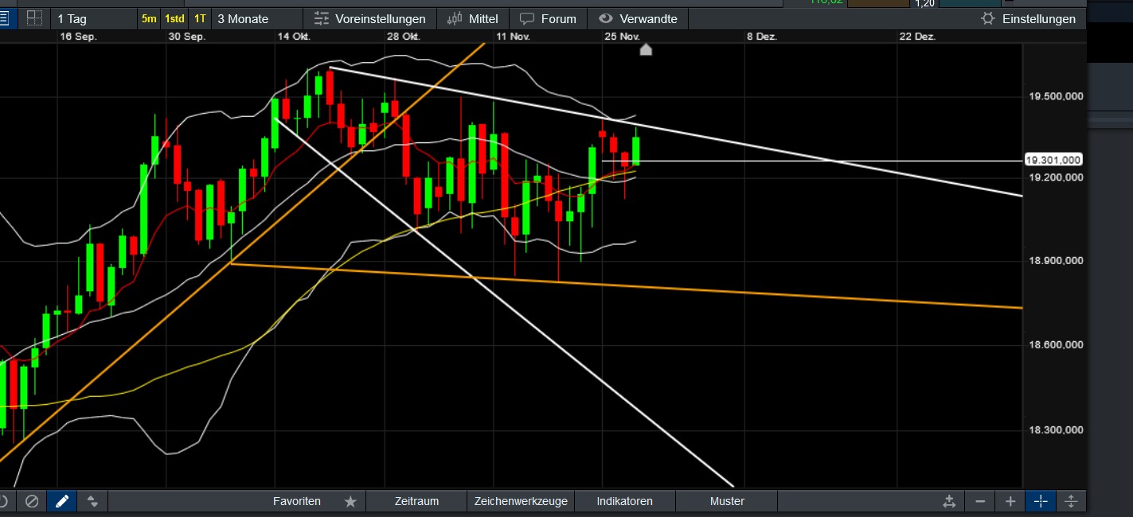The image size is (1133, 517).
Task: Open Voreinstellungen presets menu
Action: tap(369, 18)
